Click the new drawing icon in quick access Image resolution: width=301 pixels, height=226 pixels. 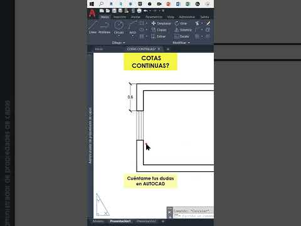coord(102,11)
